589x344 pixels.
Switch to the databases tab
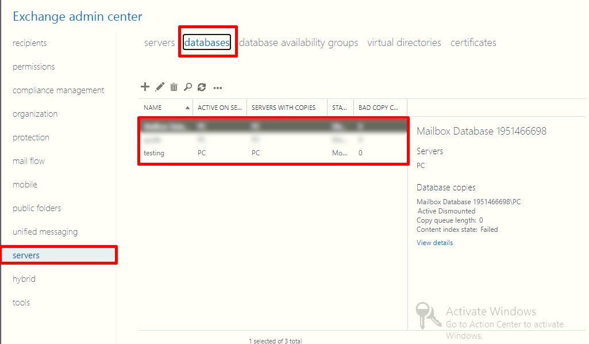[x=207, y=43]
